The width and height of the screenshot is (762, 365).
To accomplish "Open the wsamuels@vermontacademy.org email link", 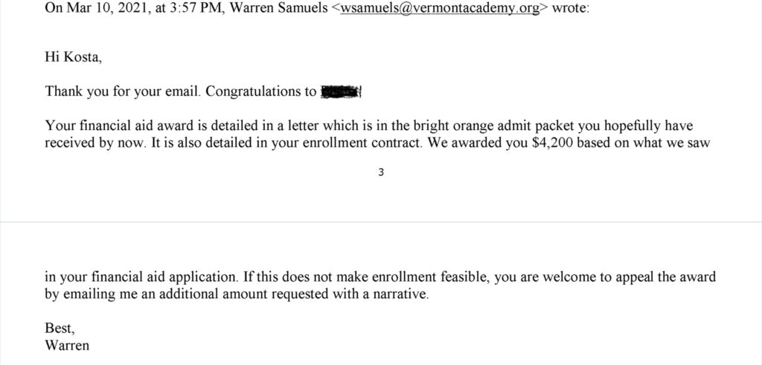I will 440,9.
